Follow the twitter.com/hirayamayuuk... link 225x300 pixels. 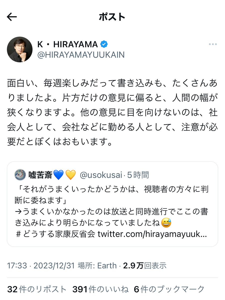(x=152, y=234)
